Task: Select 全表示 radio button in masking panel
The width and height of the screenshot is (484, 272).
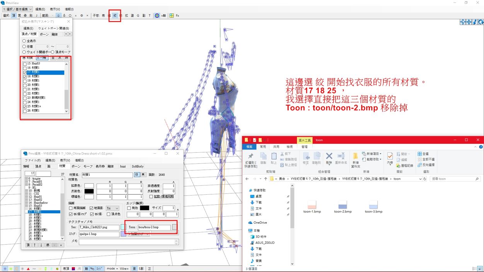Action: click(x=24, y=41)
